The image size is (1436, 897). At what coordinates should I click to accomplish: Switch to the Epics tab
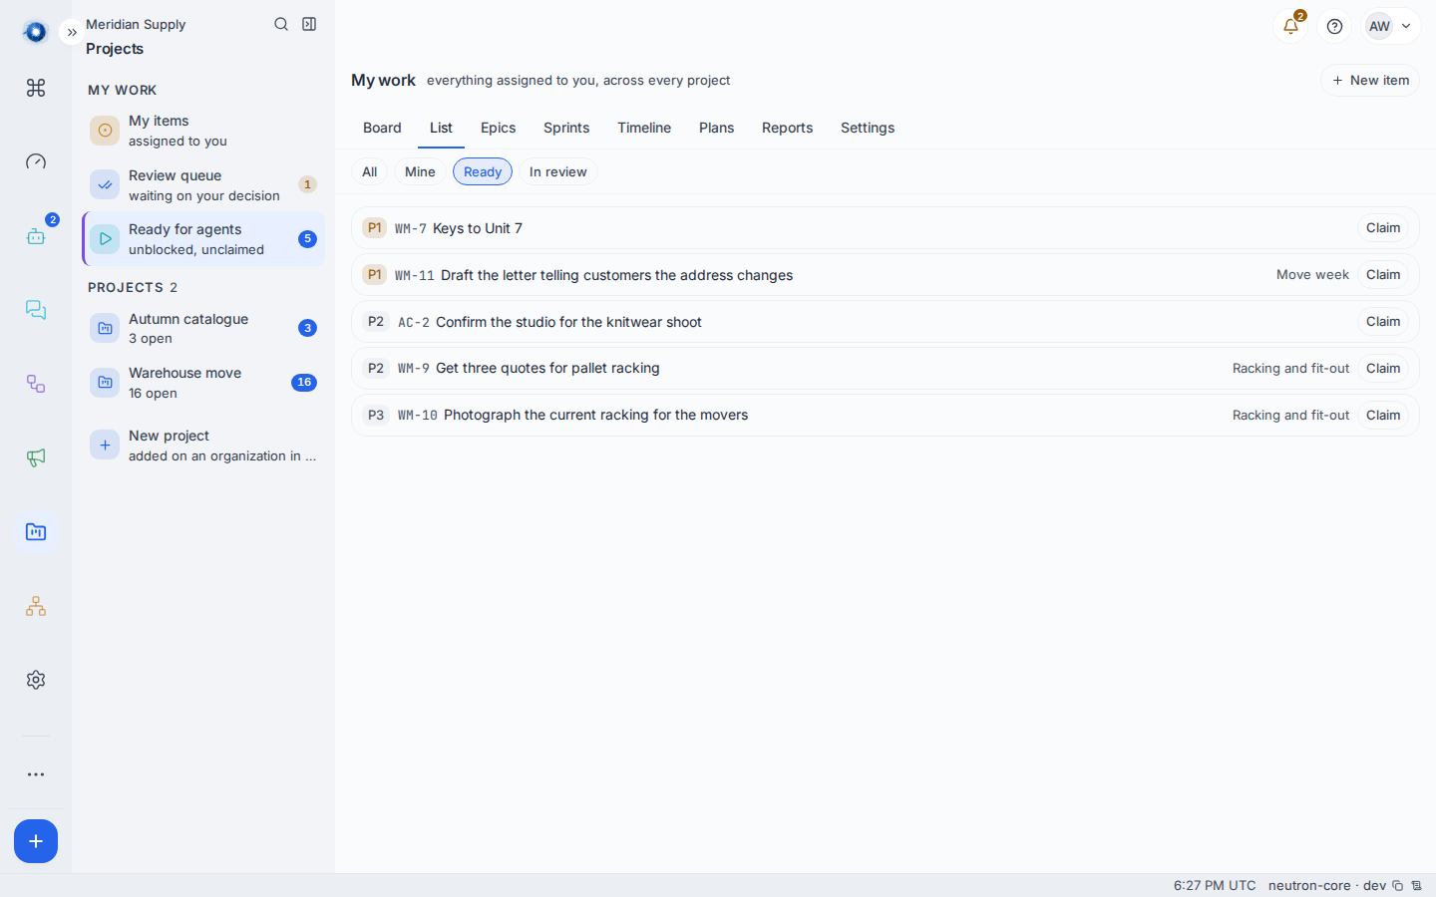click(498, 128)
